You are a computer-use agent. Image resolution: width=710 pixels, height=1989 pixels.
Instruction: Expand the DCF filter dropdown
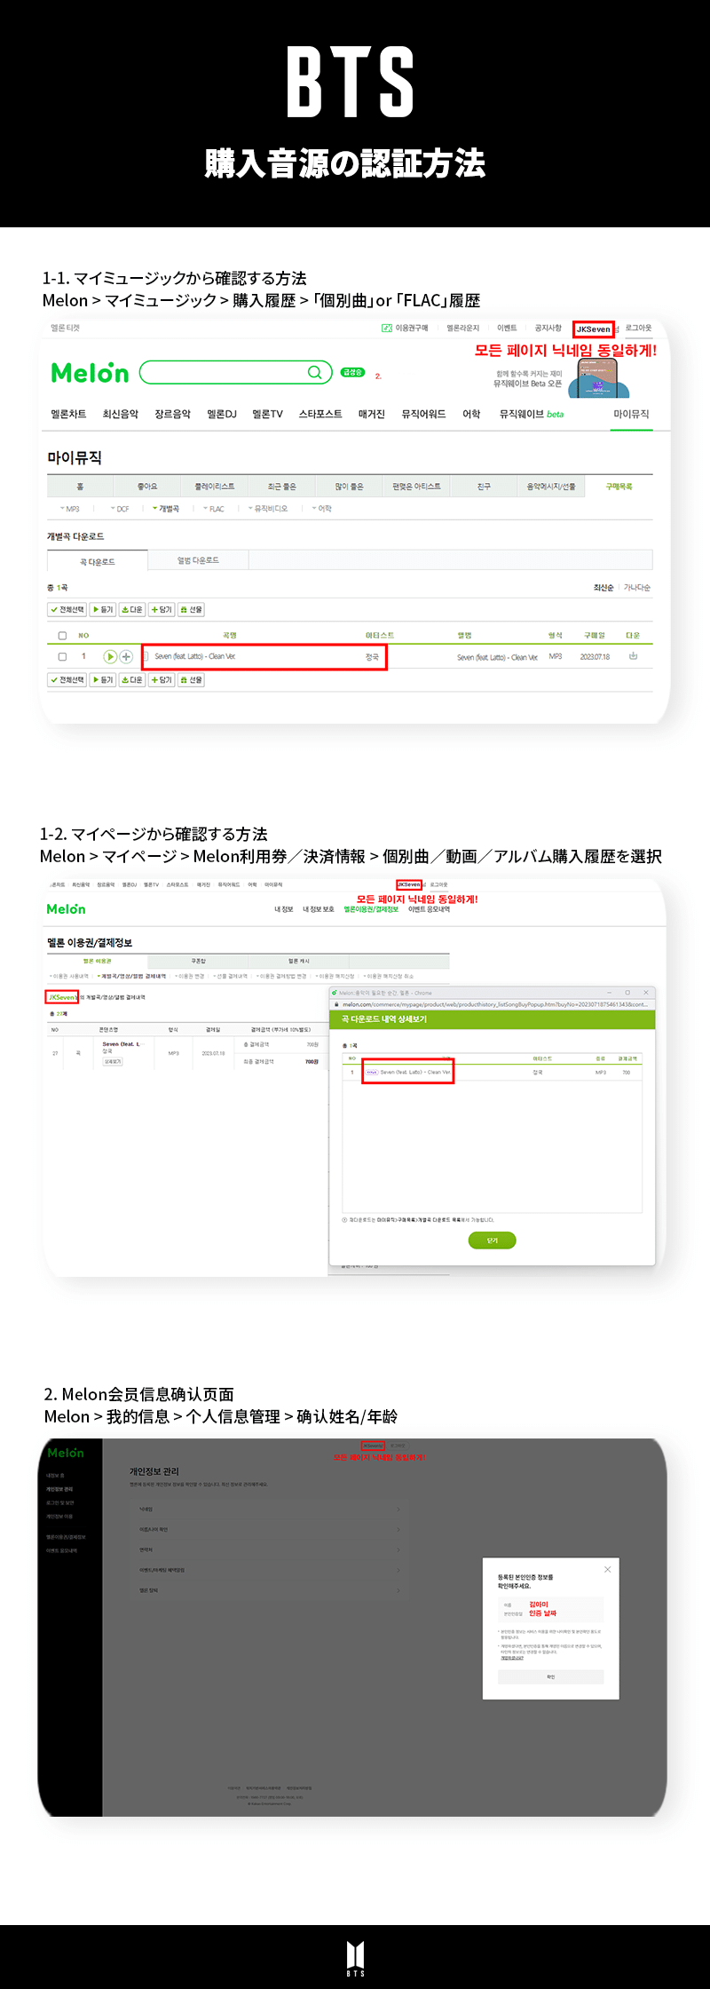[120, 509]
